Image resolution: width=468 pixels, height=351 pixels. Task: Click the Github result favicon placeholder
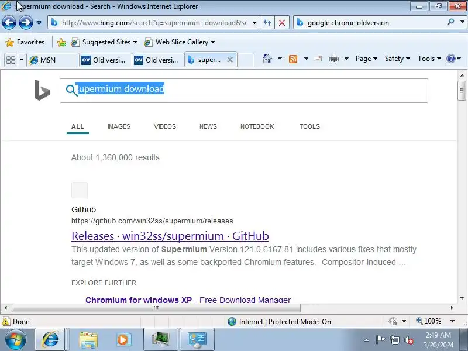[80, 190]
